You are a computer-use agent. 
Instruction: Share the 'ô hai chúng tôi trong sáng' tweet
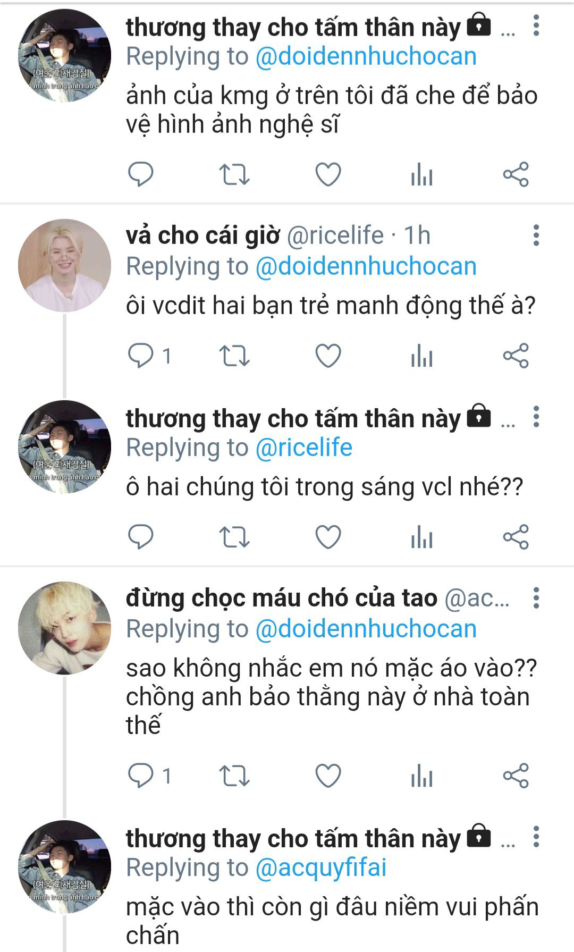pyautogui.click(x=516, y=537)
